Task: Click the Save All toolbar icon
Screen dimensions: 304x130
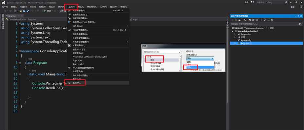Action: [28, 11]
